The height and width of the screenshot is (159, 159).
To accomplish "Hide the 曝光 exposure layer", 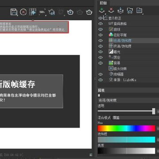I will (100, 52).
